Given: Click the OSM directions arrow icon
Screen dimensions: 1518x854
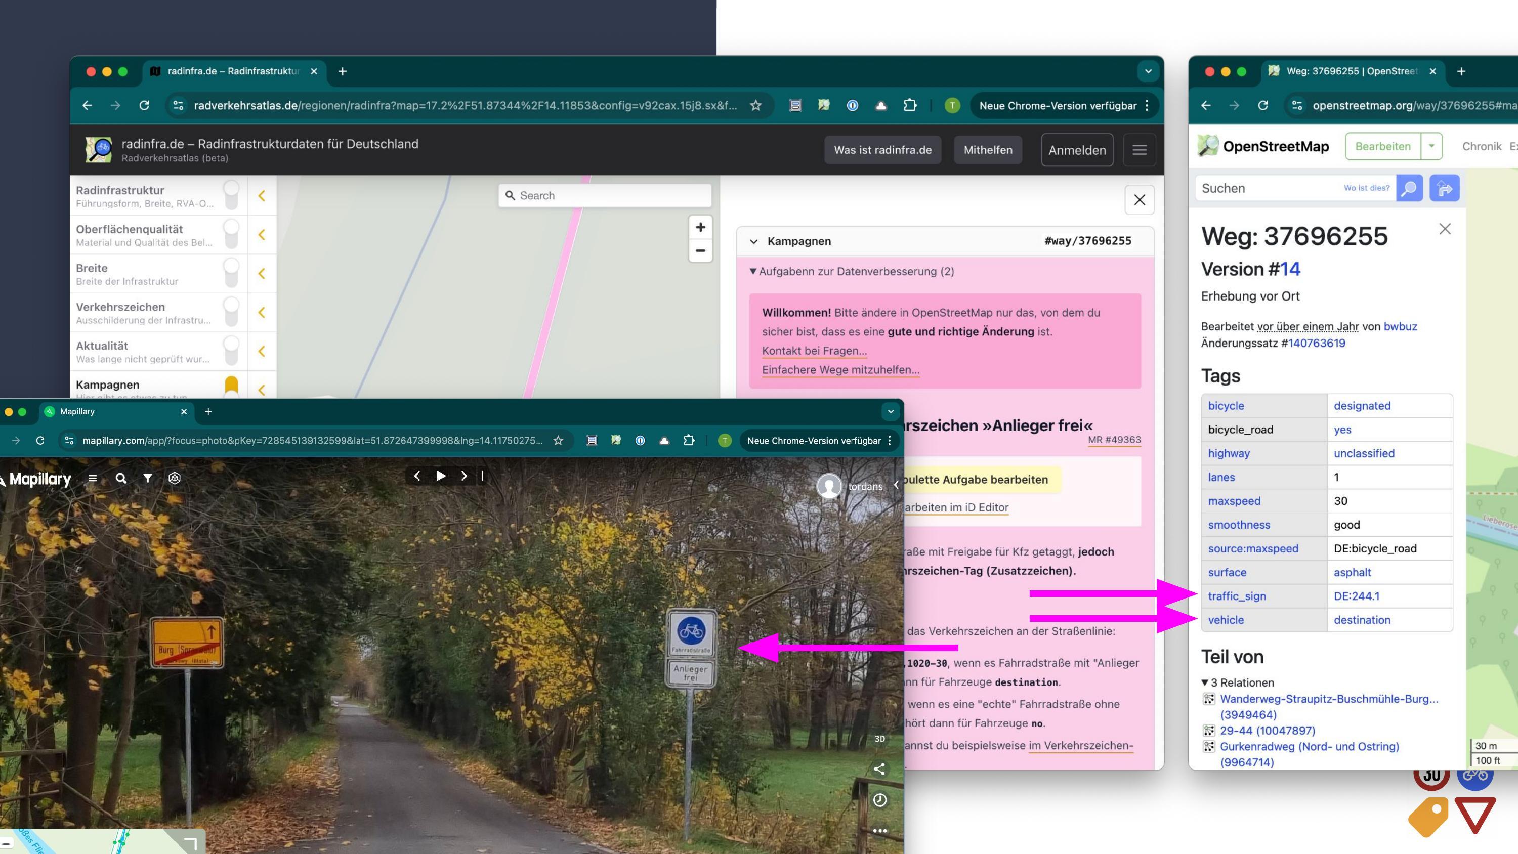Looking at the screenshot, I should [x=1444, y=188].
